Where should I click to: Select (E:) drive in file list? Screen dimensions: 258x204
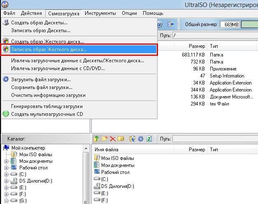(105, 193)
